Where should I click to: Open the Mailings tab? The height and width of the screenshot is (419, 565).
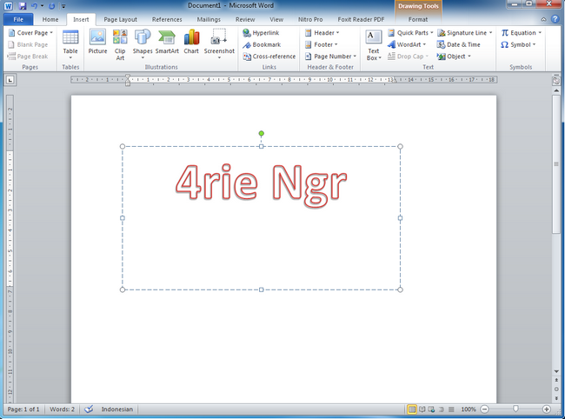pyautogui.click(x=209, y=19)
